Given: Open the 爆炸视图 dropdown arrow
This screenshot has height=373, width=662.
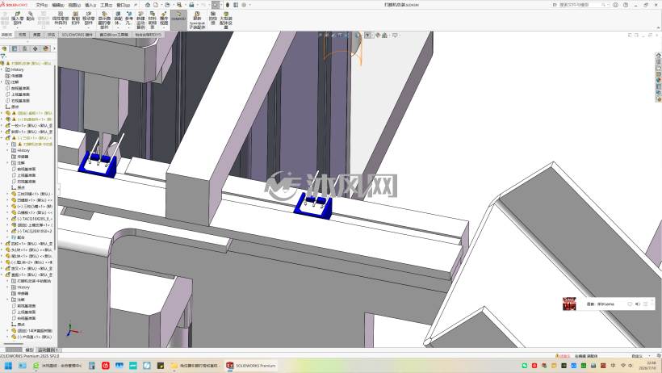Looking at the screenshot, I should click(164, 28).
